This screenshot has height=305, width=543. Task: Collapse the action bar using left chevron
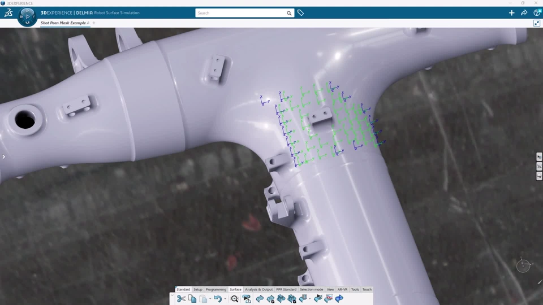172,296
